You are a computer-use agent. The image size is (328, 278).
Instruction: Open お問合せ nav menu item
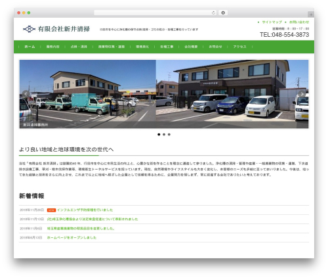(x=215, y=47)
